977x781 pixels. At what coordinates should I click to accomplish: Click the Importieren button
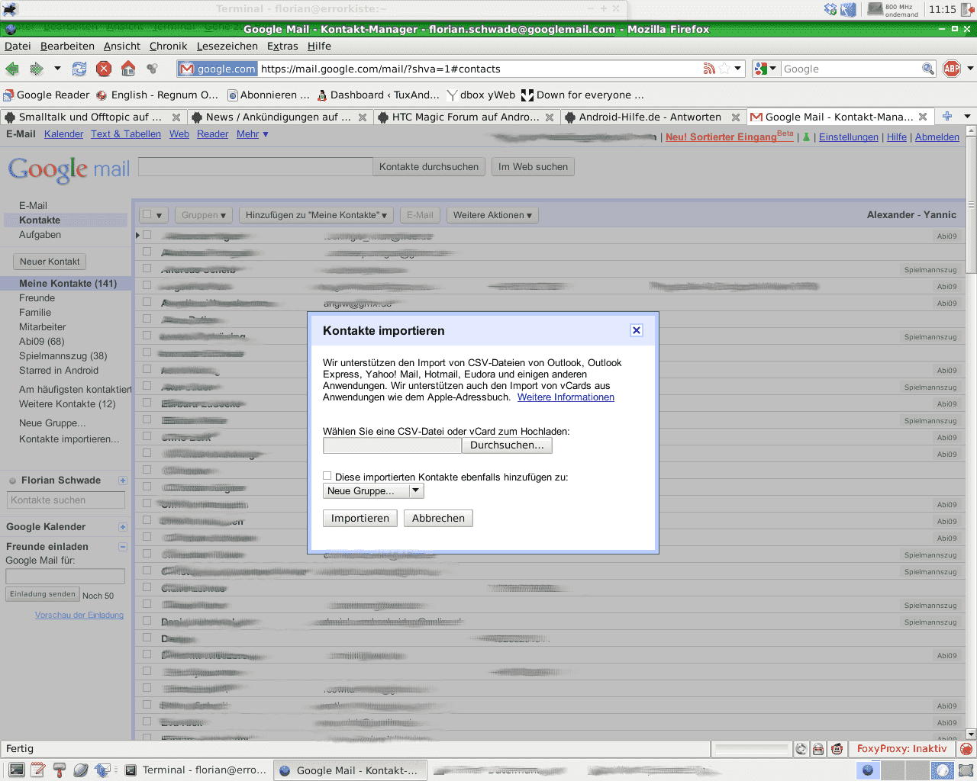pos(360,519)
